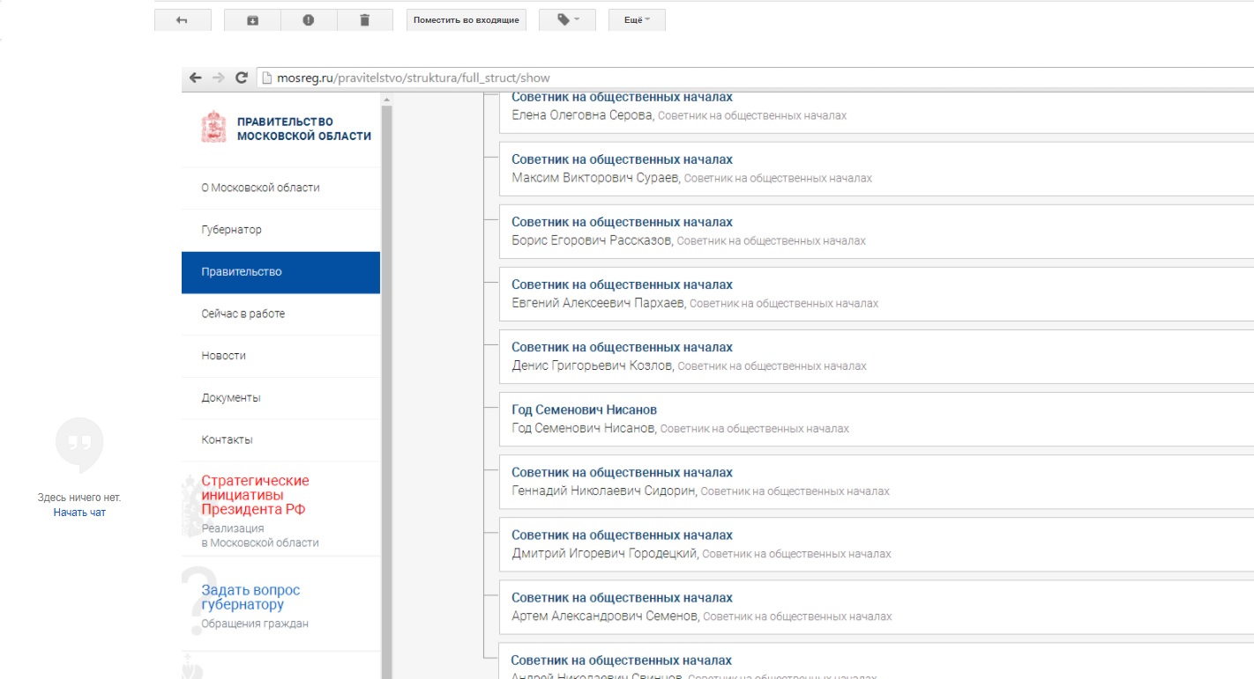Report spam using the exclamation icon
Viewport: 1254px width, 679px height.
(308, 20)
